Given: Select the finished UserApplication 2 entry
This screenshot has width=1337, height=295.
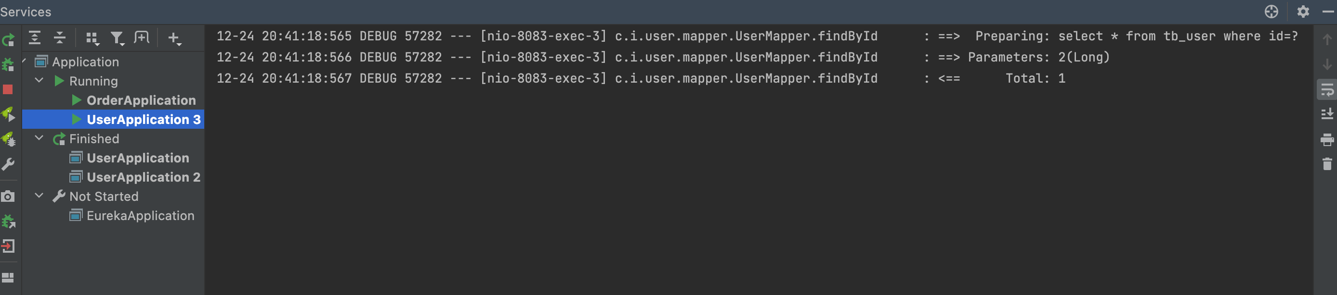Looking at the screenshot, I should coord(143,177).
